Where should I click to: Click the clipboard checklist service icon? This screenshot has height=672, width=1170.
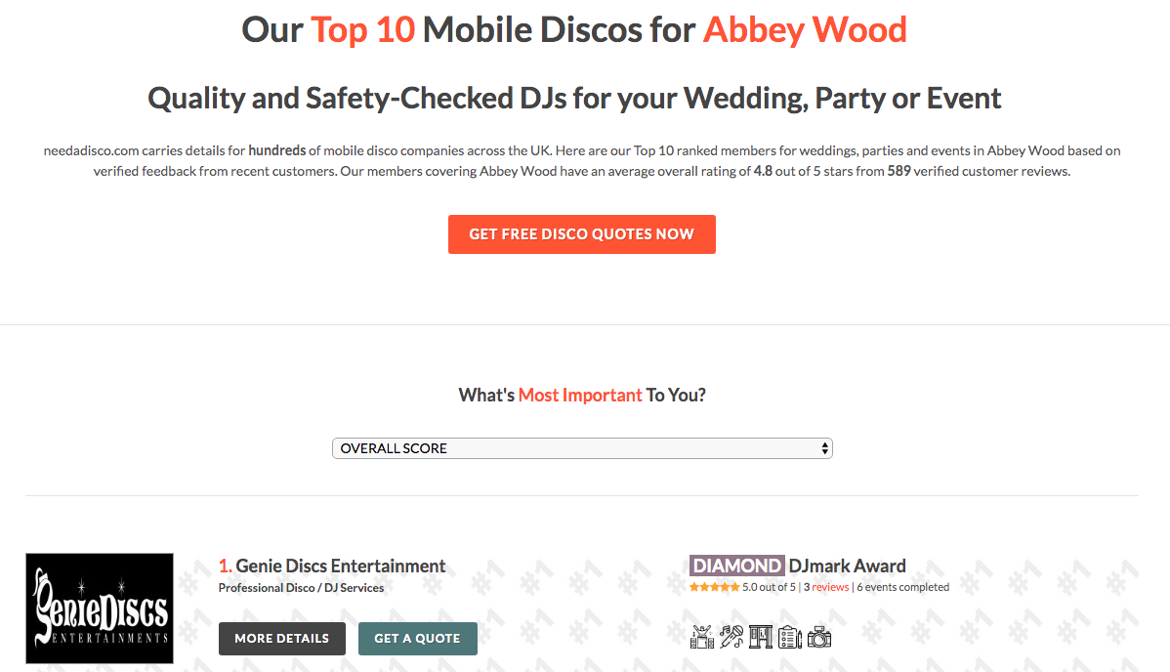[x=789, y=637]
